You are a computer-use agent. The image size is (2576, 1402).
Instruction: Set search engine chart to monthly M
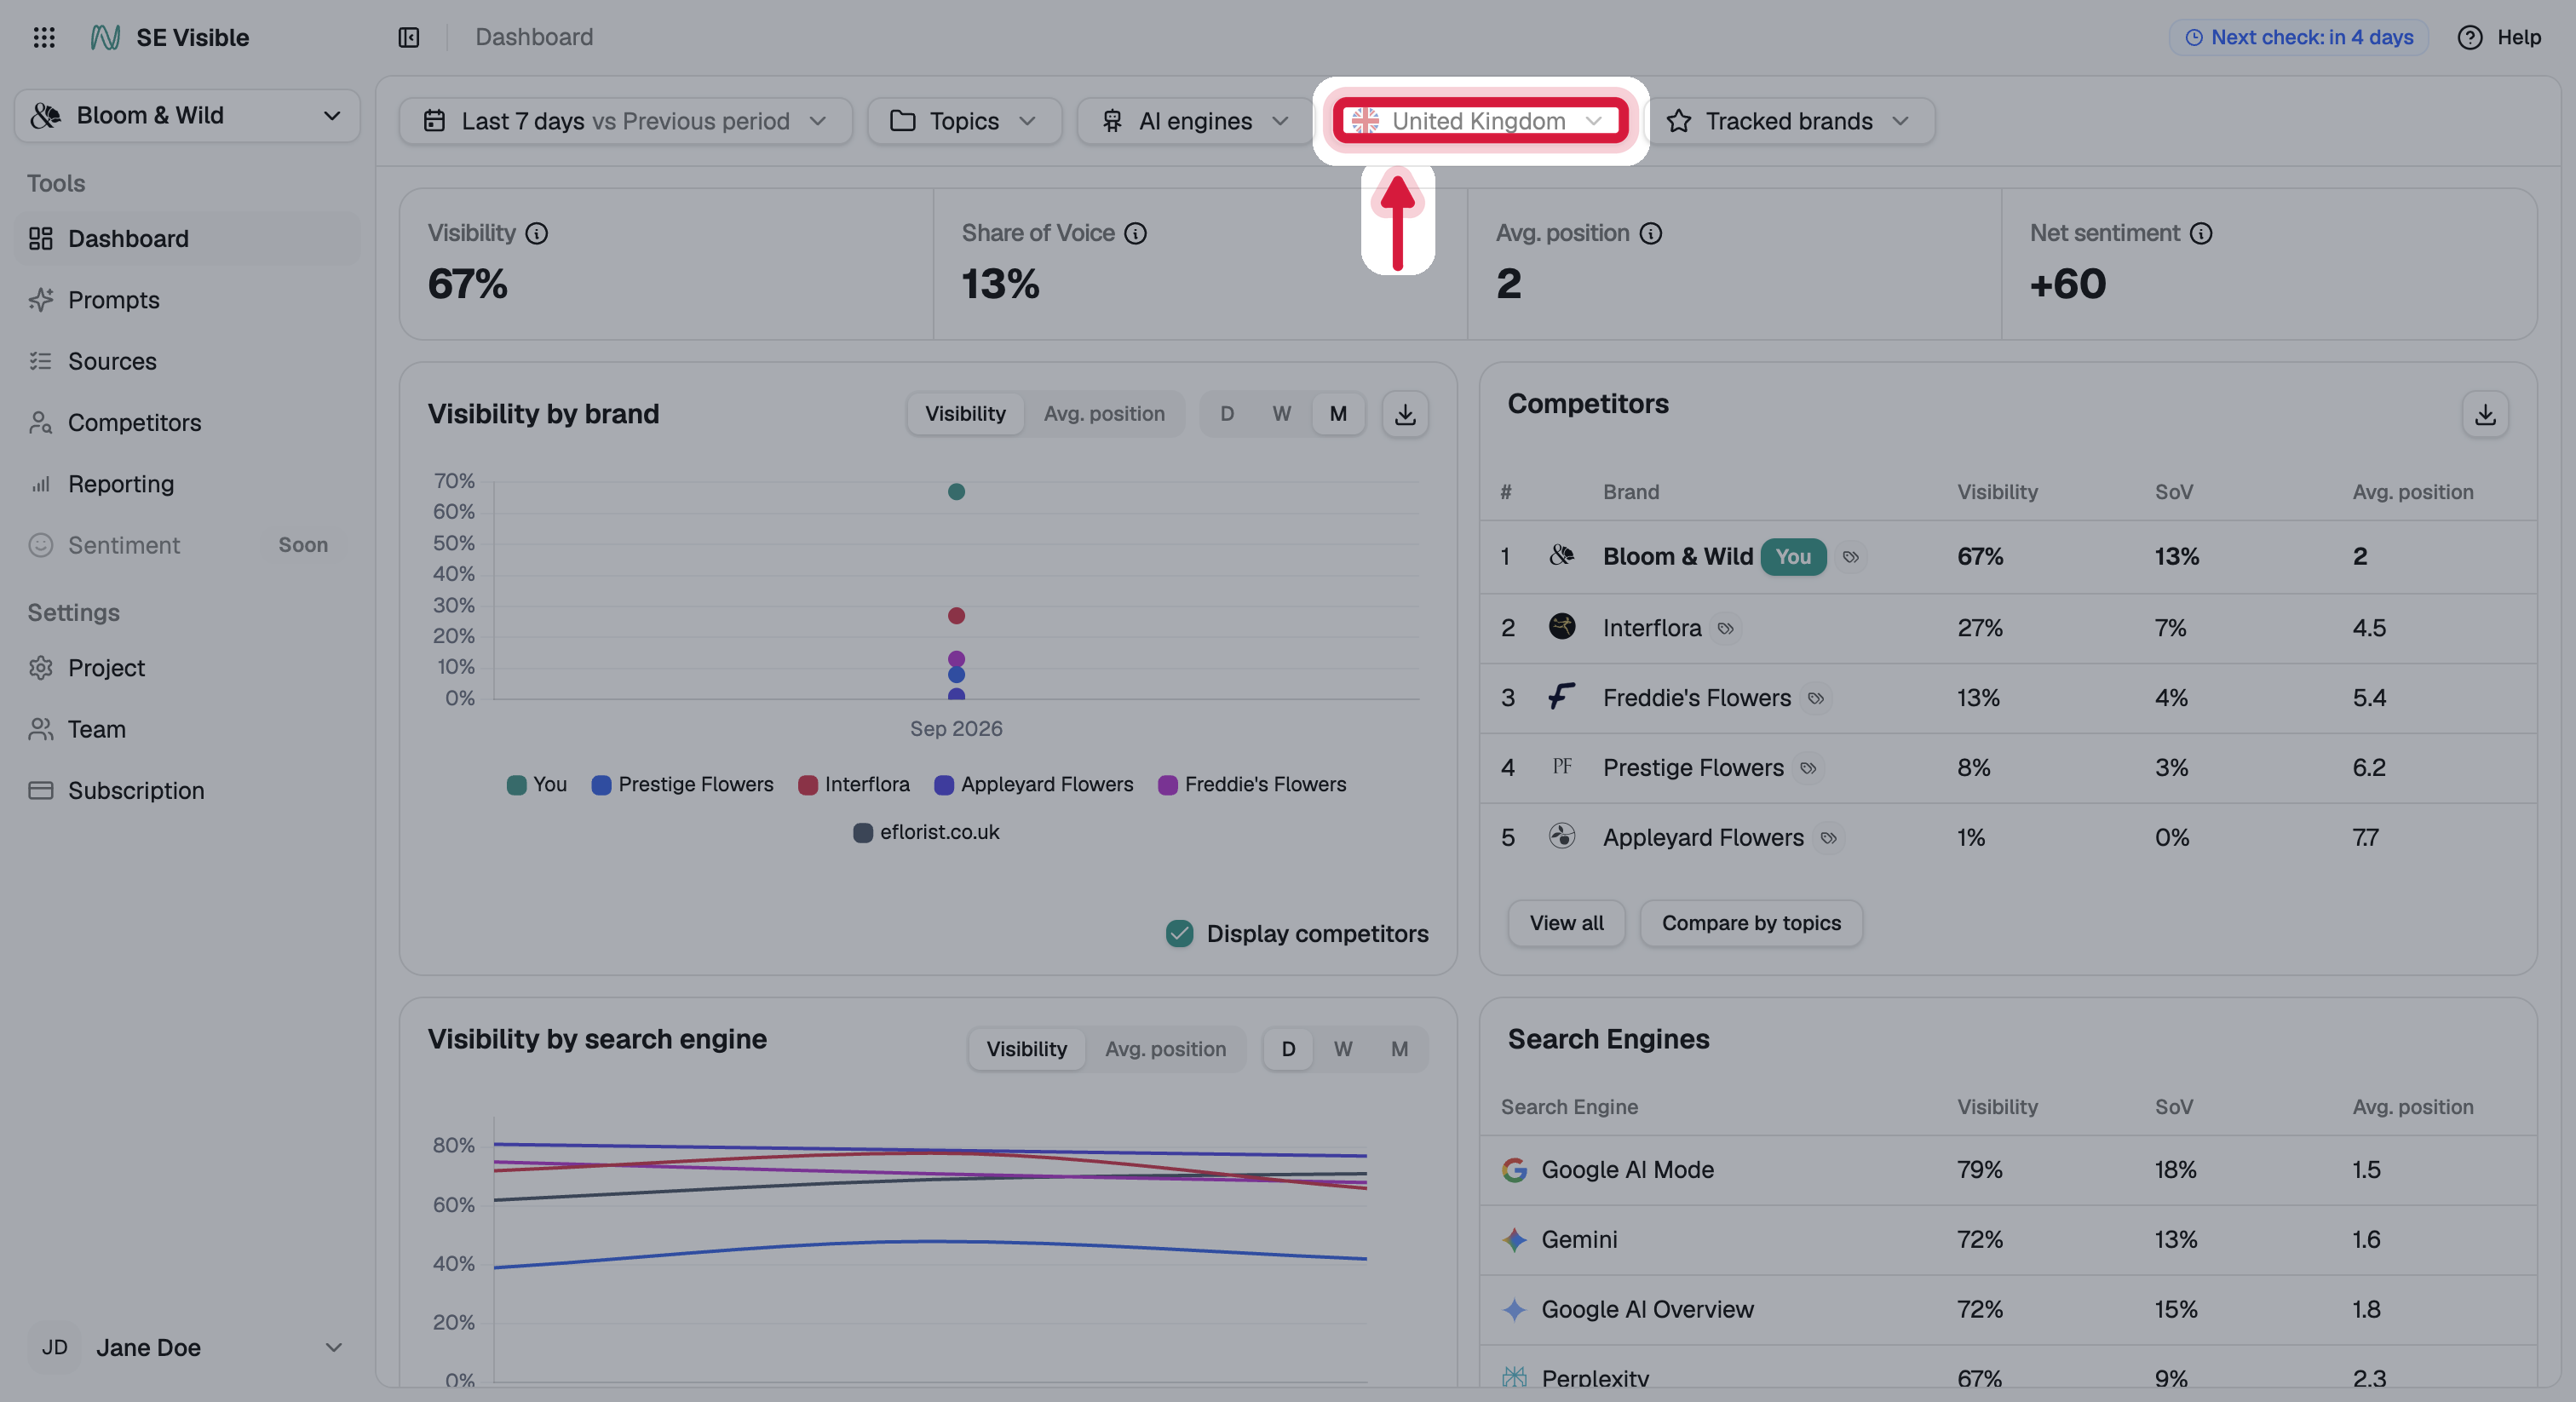(x=1399, y=1049)
